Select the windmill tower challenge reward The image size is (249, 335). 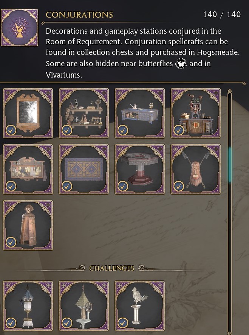pos(84,306)
